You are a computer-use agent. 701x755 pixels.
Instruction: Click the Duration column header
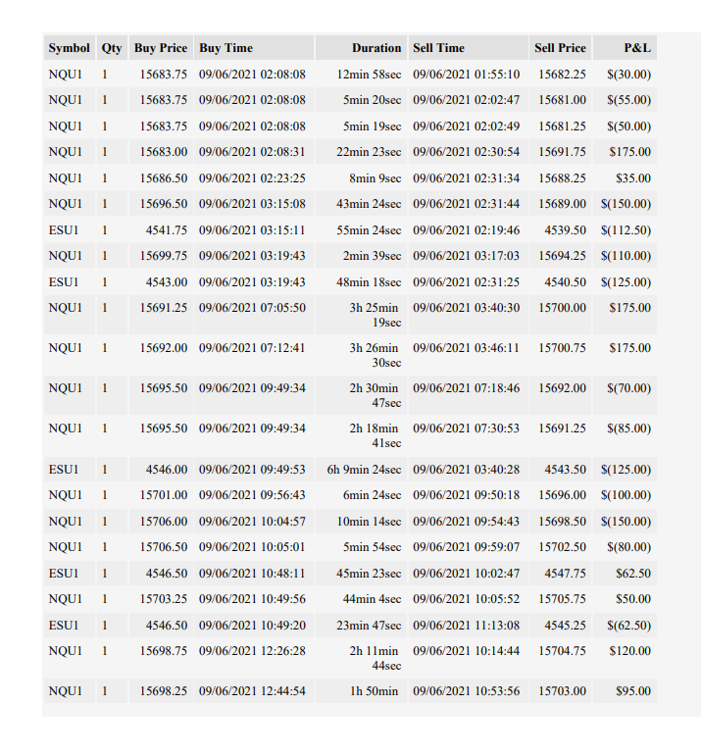pyautogui.click(x=361, y=48)
